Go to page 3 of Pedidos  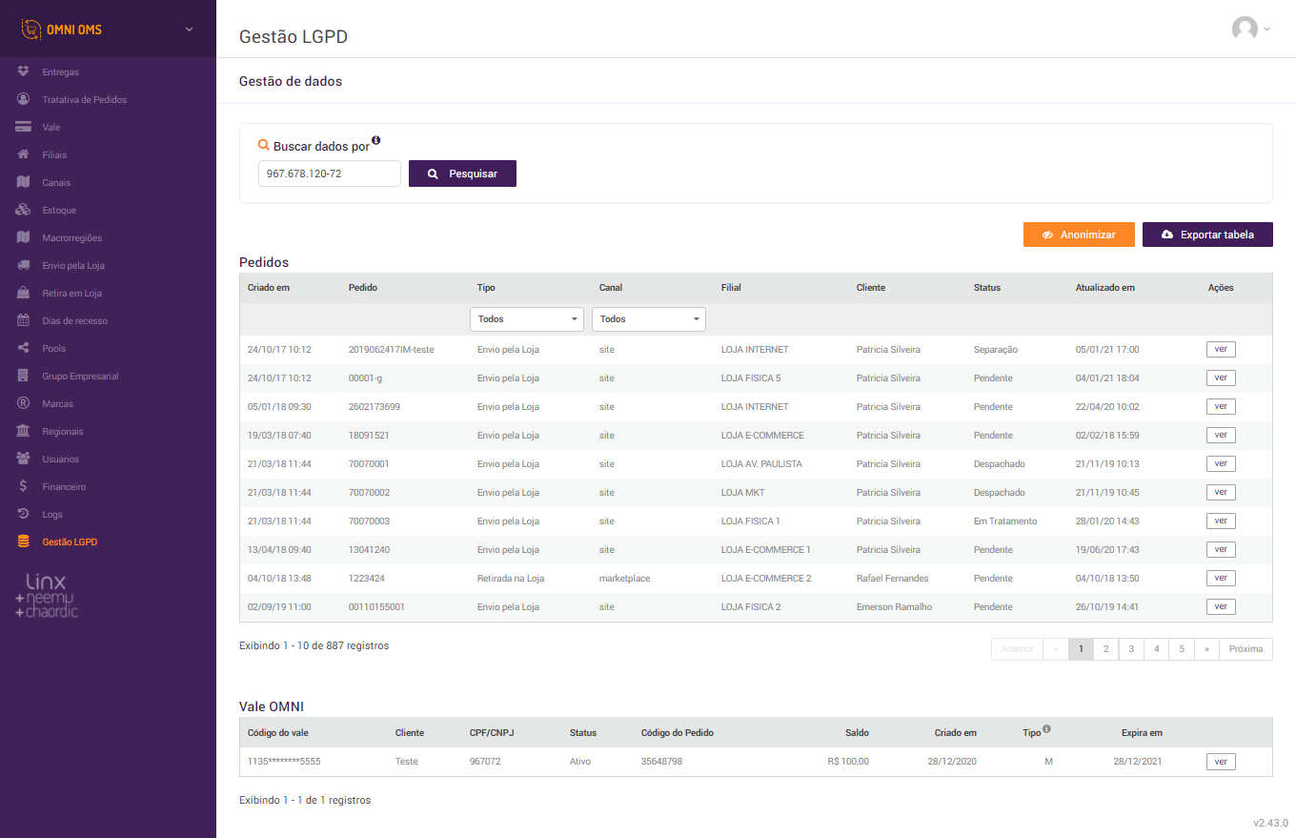tap(1131, 649)
